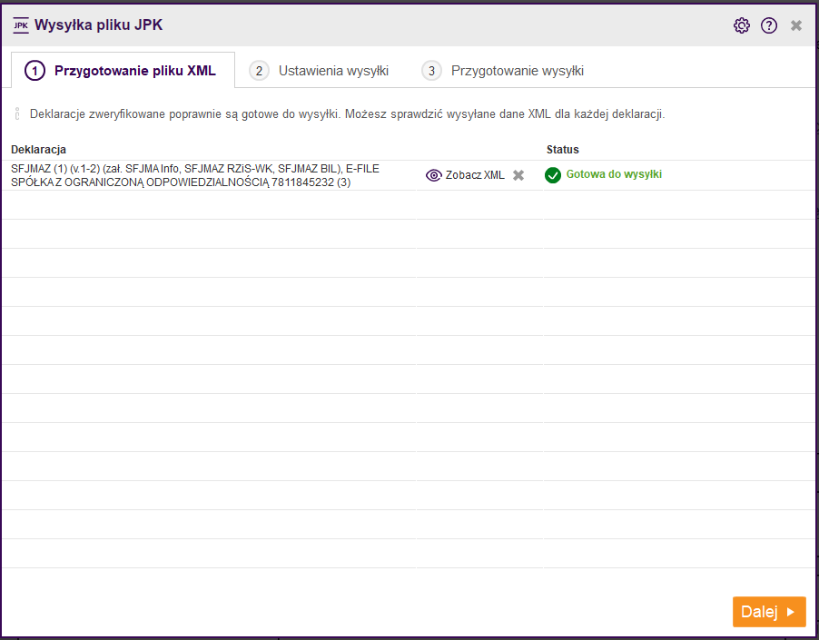
Task: Click the 'Deklaracje zweryfikowane poprawnie' info text
Action: (348, 113)
